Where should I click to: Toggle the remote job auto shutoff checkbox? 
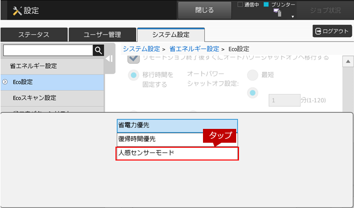click(x=134, y=59)
